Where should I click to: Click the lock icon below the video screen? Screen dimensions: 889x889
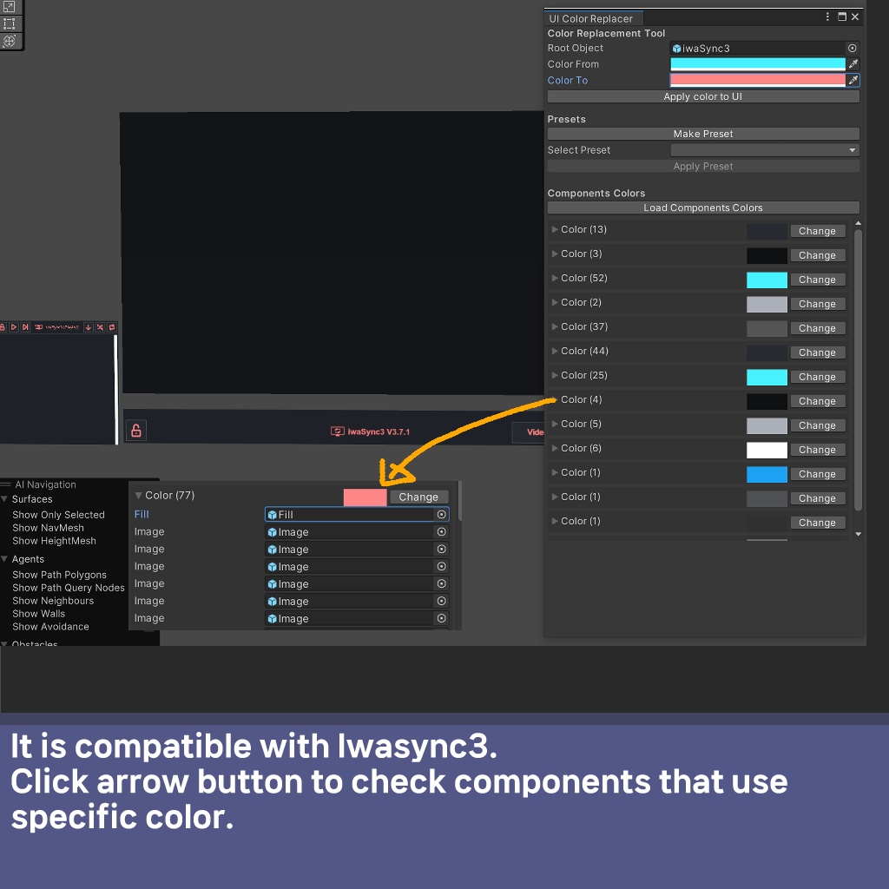[x=136, y=430]
